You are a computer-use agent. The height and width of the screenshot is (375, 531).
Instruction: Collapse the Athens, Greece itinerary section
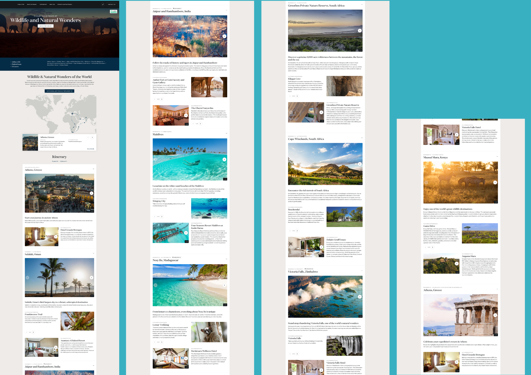click(x=93, y=169)
